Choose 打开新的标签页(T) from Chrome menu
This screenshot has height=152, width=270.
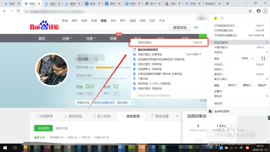[239, 26]
